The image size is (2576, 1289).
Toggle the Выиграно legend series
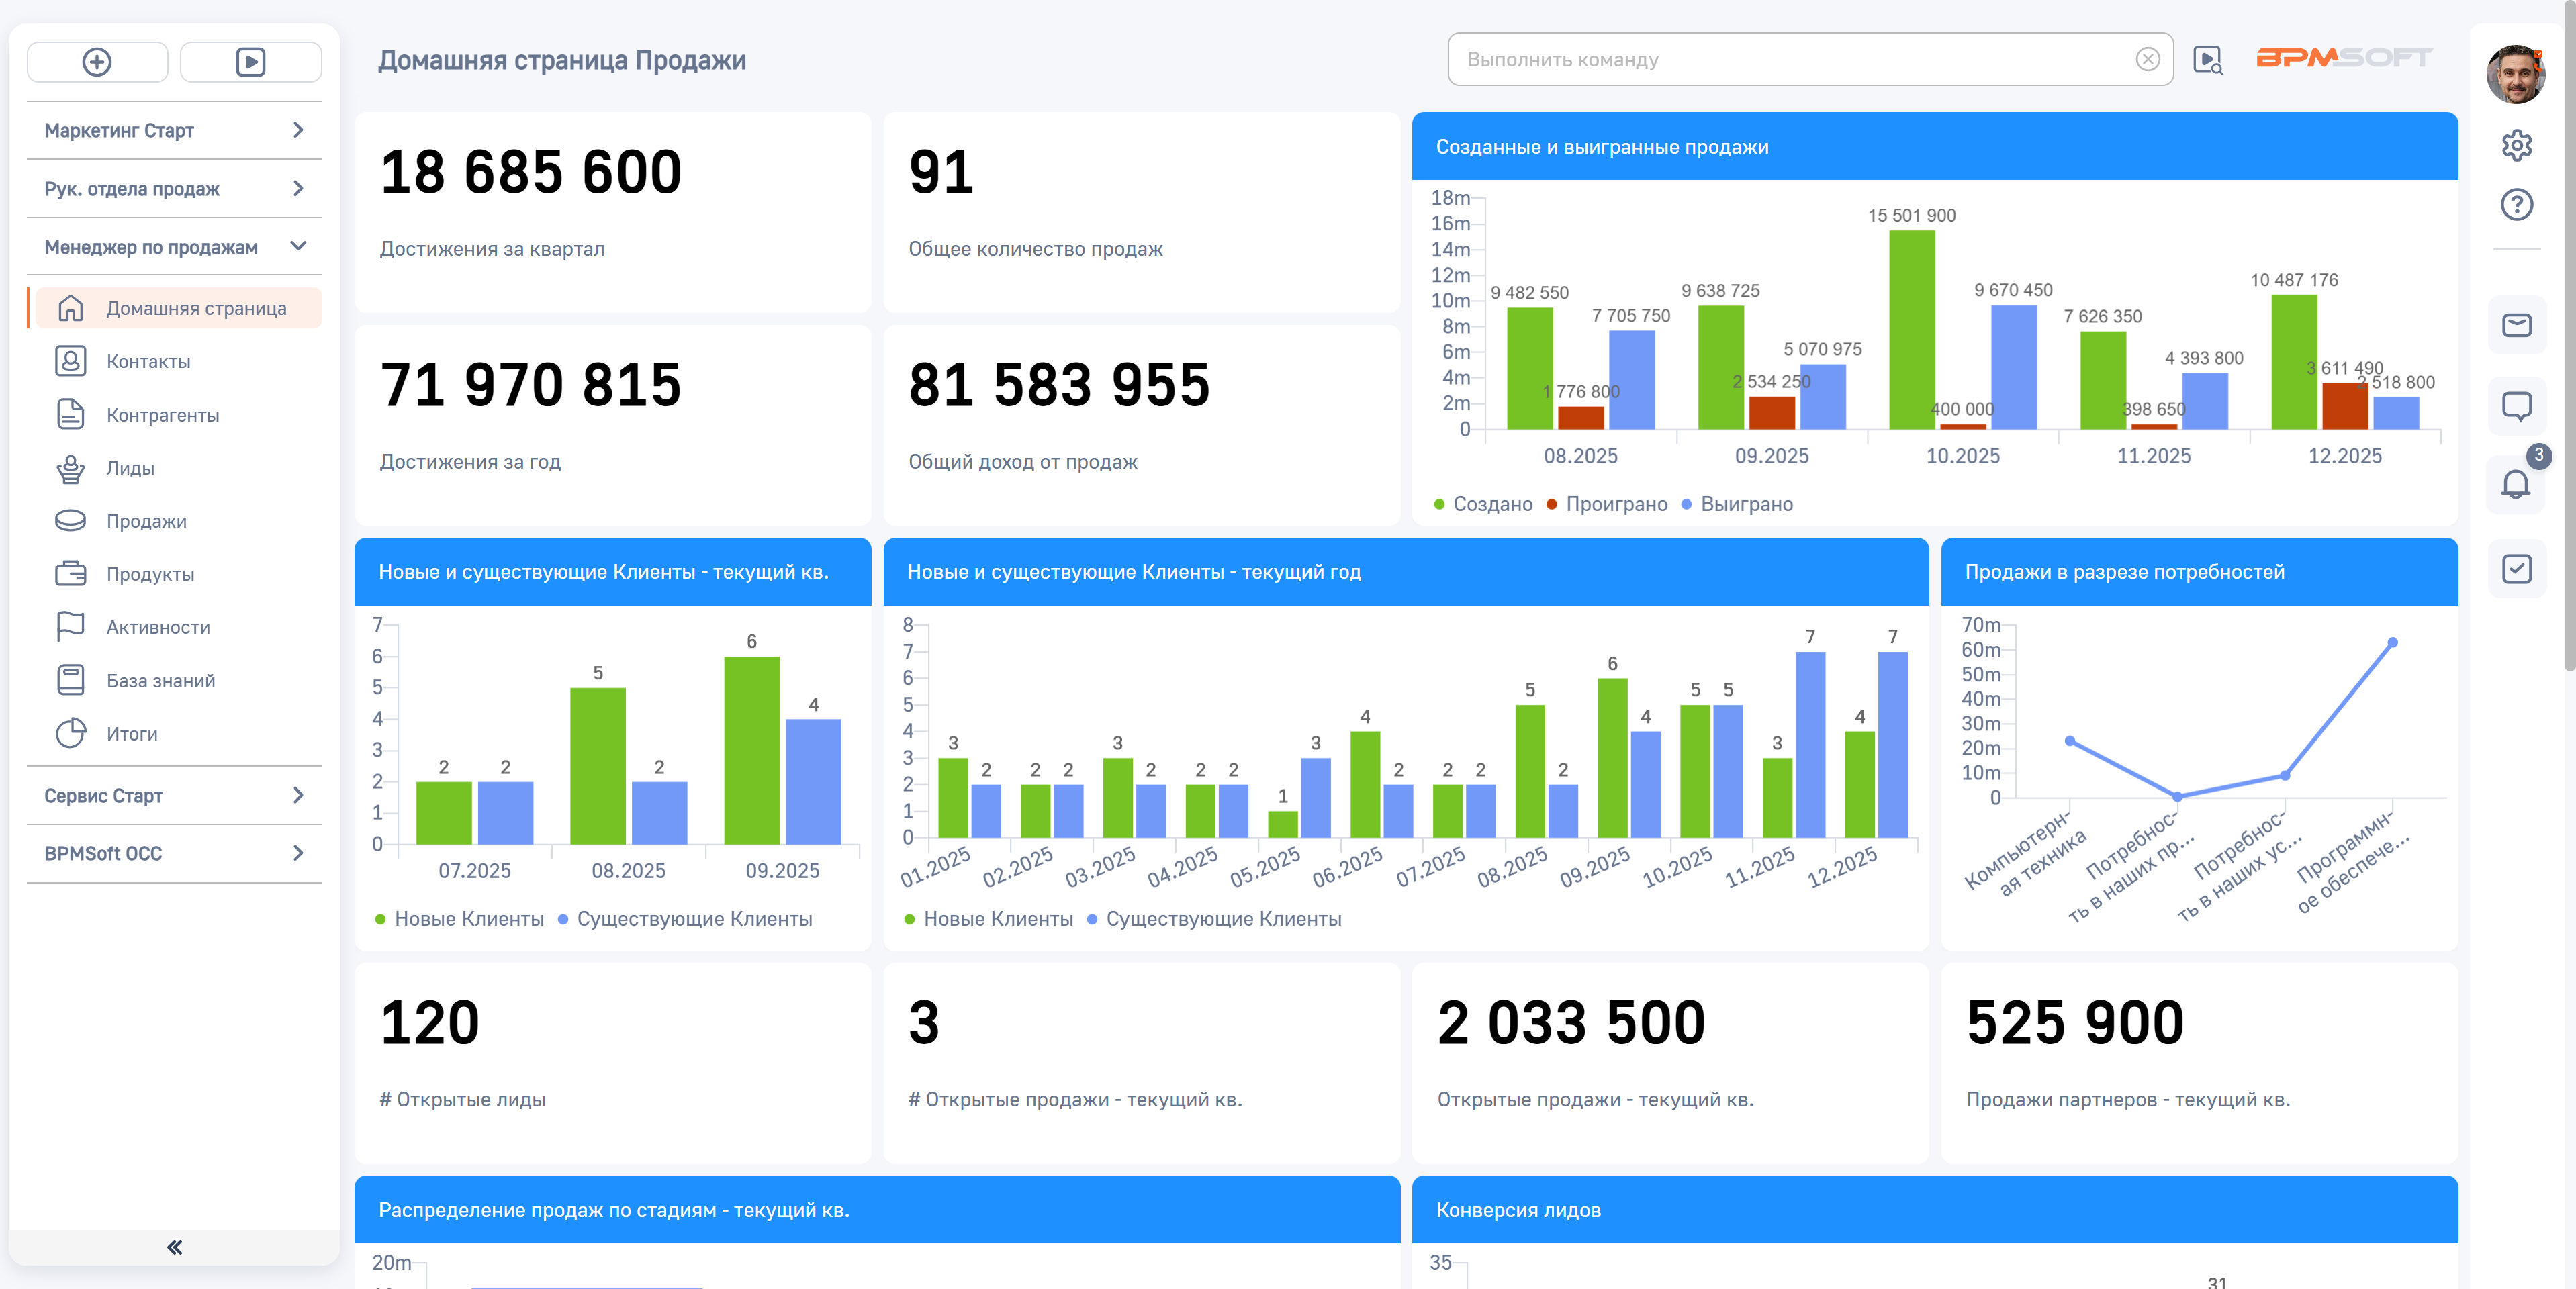[x=1736, y=504]
